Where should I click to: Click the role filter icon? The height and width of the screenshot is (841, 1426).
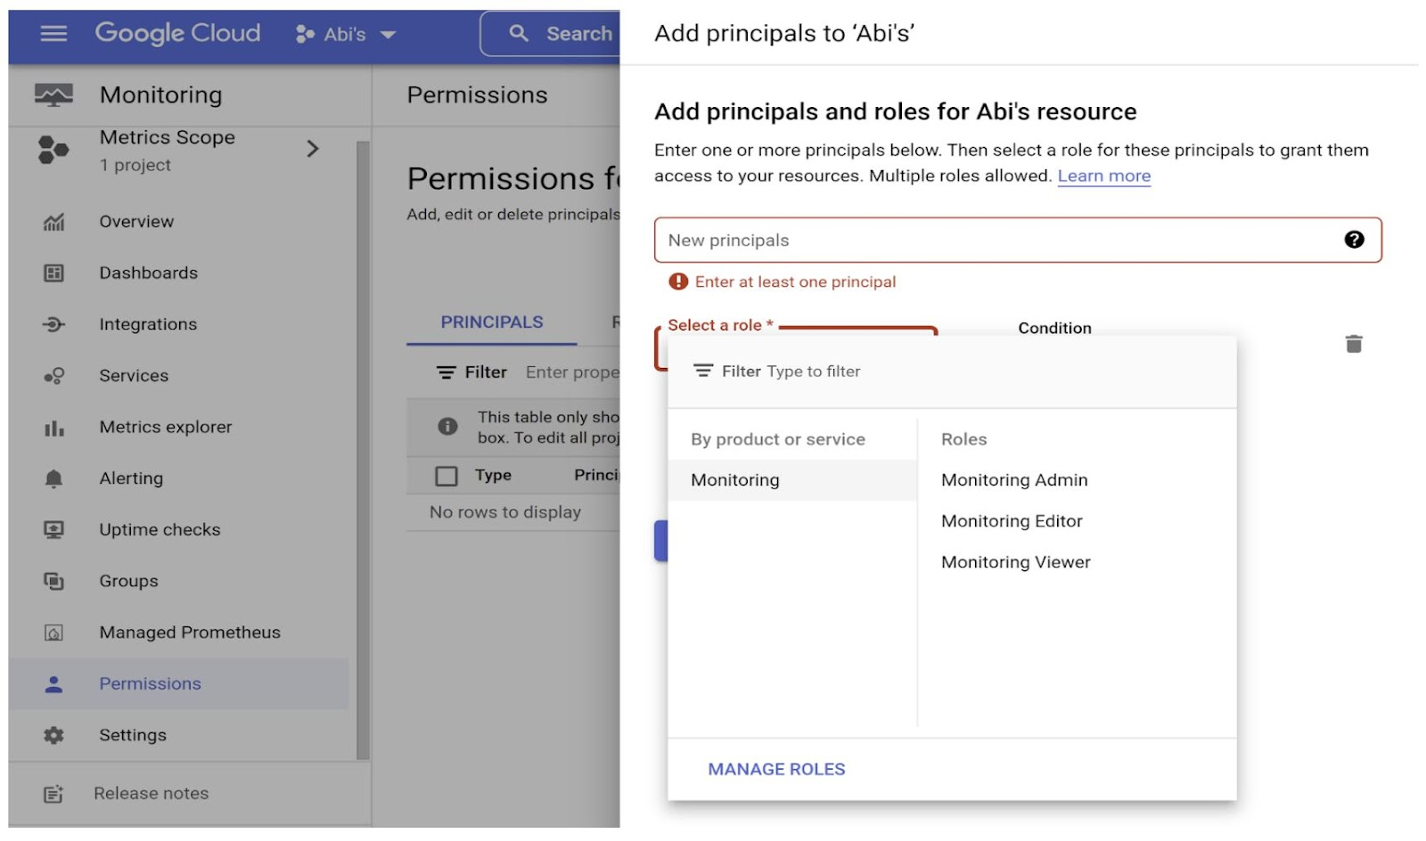coord(703,372)
